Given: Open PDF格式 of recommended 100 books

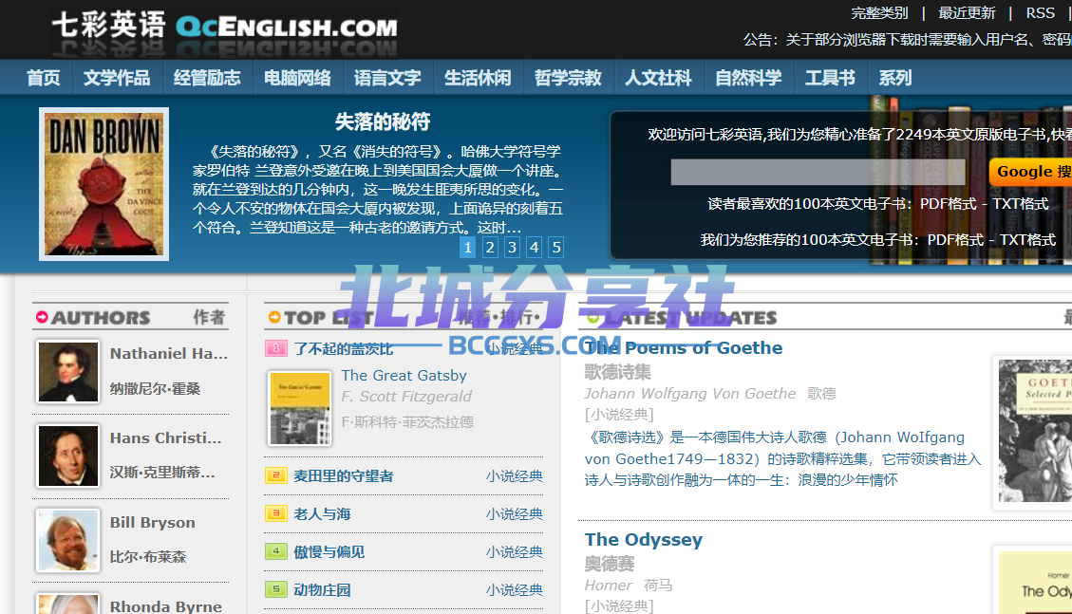Looking at the screenshot, I should point(955,240).
